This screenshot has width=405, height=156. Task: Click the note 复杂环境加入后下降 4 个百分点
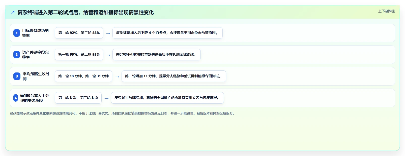167,33
